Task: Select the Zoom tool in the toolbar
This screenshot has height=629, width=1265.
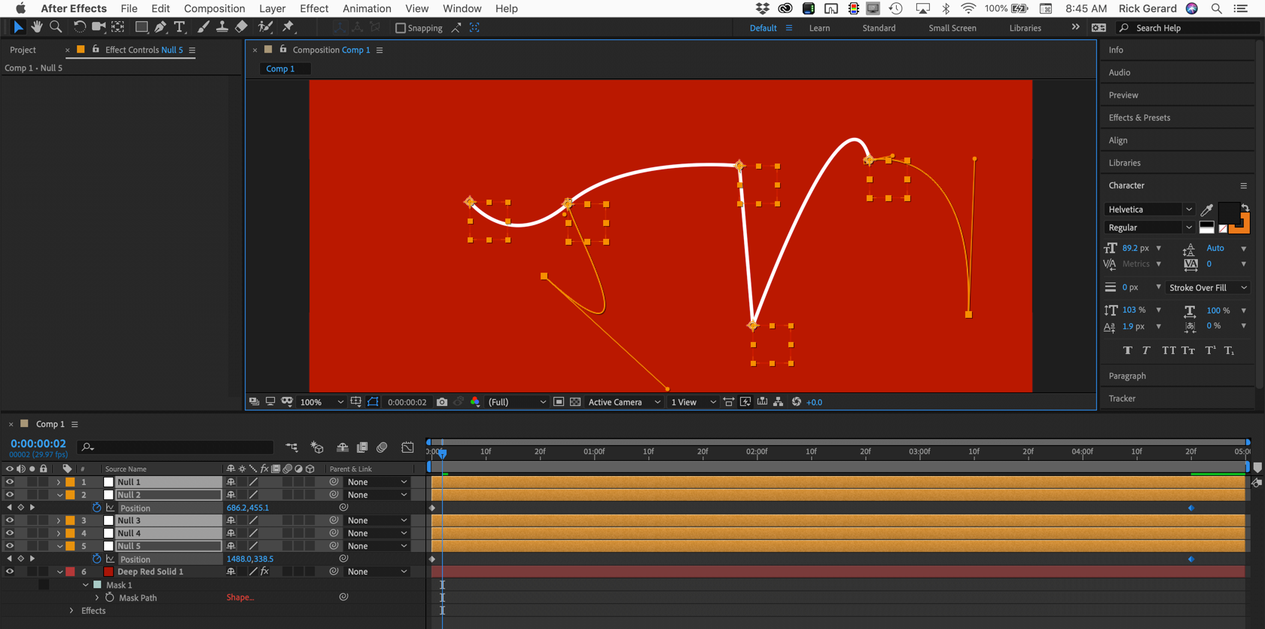Action: pyautogui.click(x=56, y=27)
